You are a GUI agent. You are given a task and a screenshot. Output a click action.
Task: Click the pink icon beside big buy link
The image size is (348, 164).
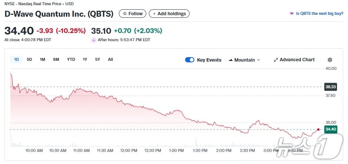(x=292, y=14)
